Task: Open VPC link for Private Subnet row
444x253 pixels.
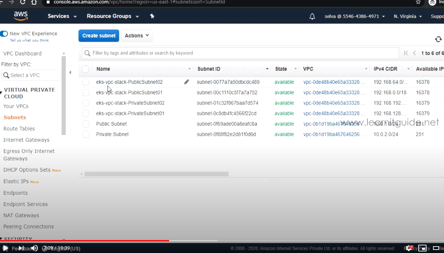Action: 331,134
